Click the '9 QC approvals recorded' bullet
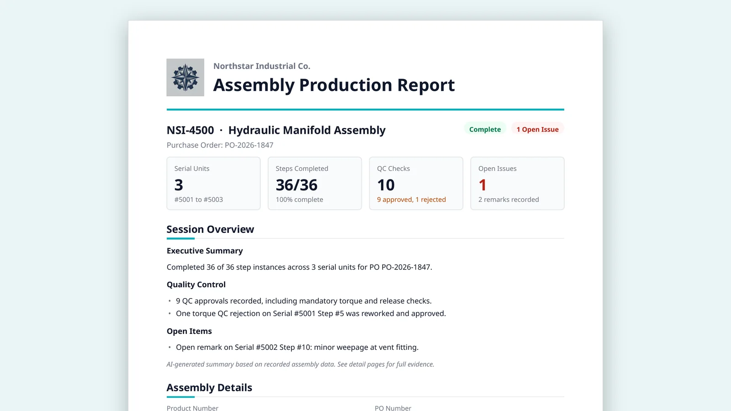The height and width of the screenshot is (411, 731). click(304, 301)
